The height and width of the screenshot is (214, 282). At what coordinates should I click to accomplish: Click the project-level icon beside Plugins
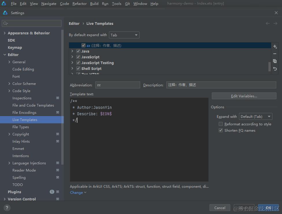(57, 192)
